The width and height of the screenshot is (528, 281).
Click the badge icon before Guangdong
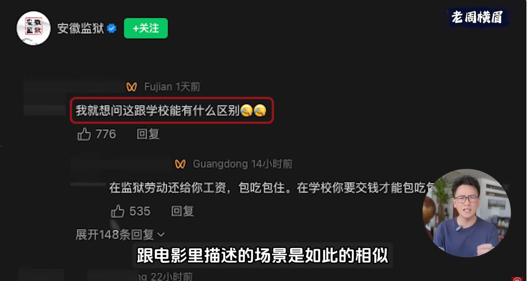tap(180, 164)
